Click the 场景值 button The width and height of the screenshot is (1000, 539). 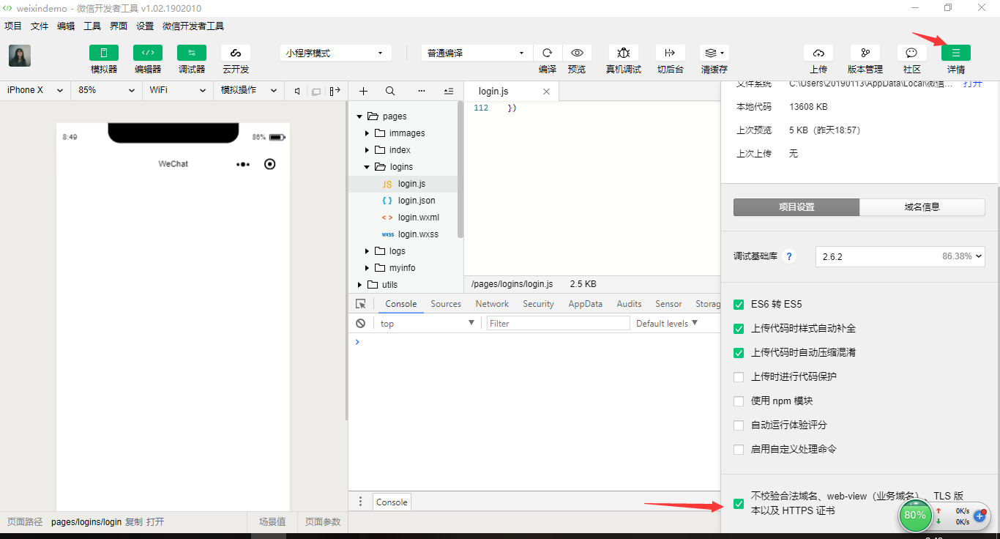click(x=272, y=522)
